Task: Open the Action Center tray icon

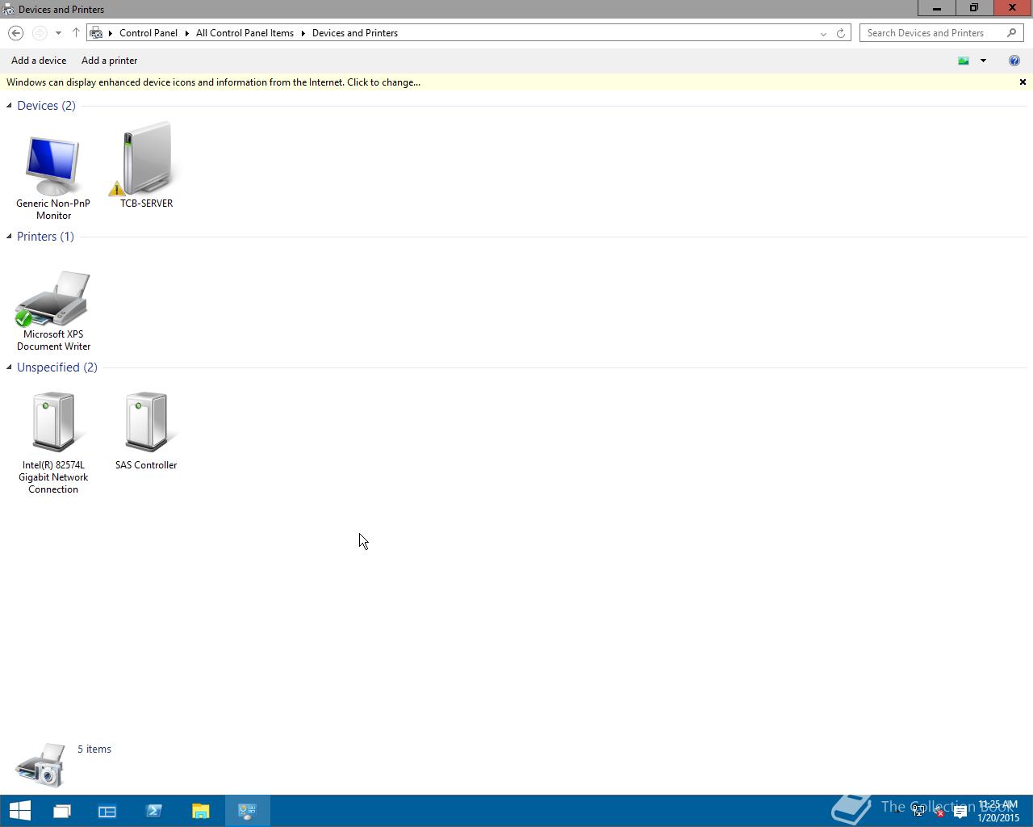Action: (x=960, y=812)
